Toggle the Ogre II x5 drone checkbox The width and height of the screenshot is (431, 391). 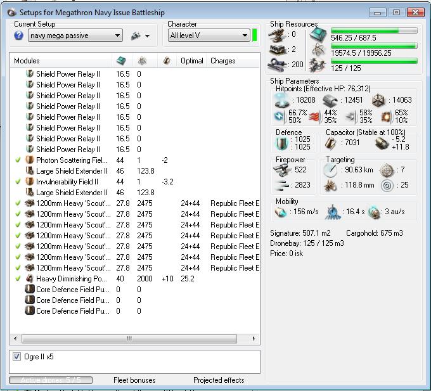pos(16,357)
